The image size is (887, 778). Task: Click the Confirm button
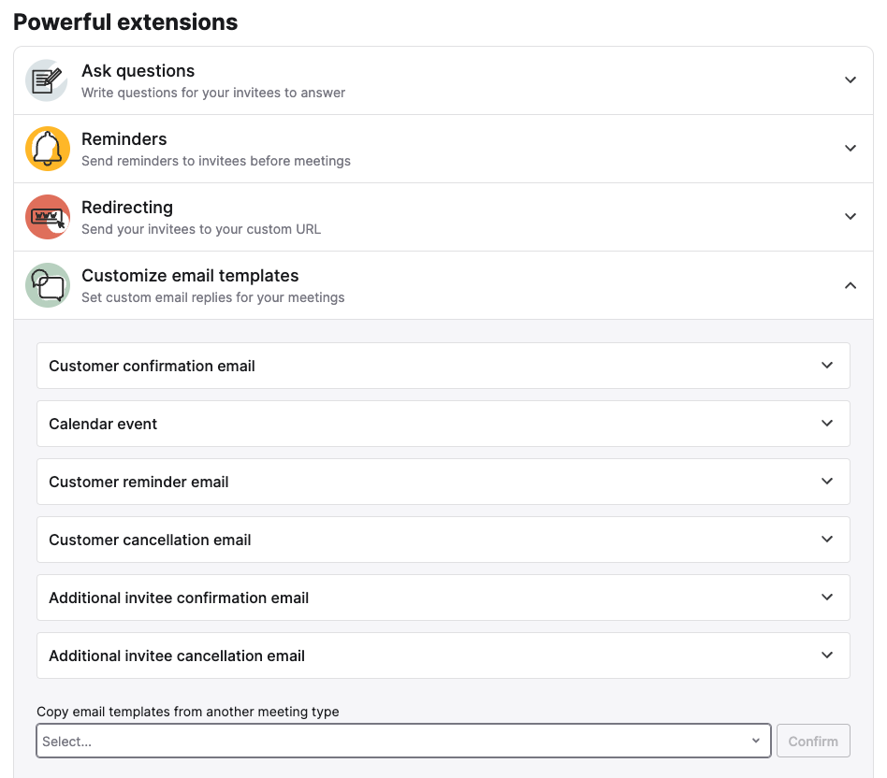813,741
